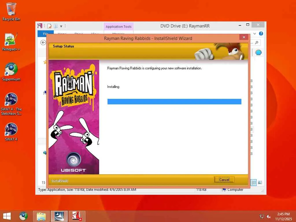The image size is (296, 222).
Task: Click the Explorer Help question mark icon
Action: click(261, 34)
